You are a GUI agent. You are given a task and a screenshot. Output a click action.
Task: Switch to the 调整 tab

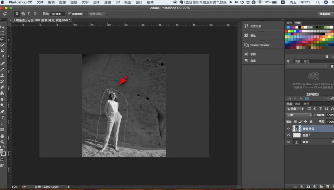[298, 61]
